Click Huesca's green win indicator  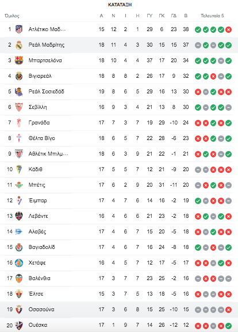pyautogui.click(x=228, y=326)
